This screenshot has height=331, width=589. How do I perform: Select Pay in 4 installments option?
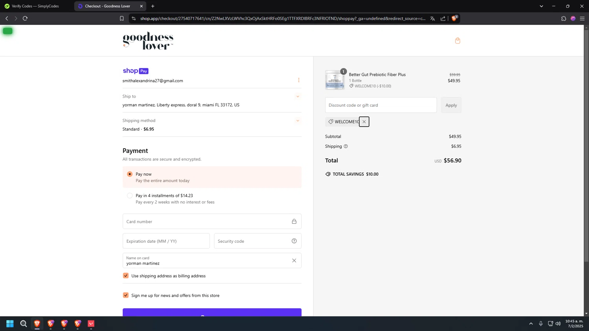pyautogui.click(x=130, y=196)
